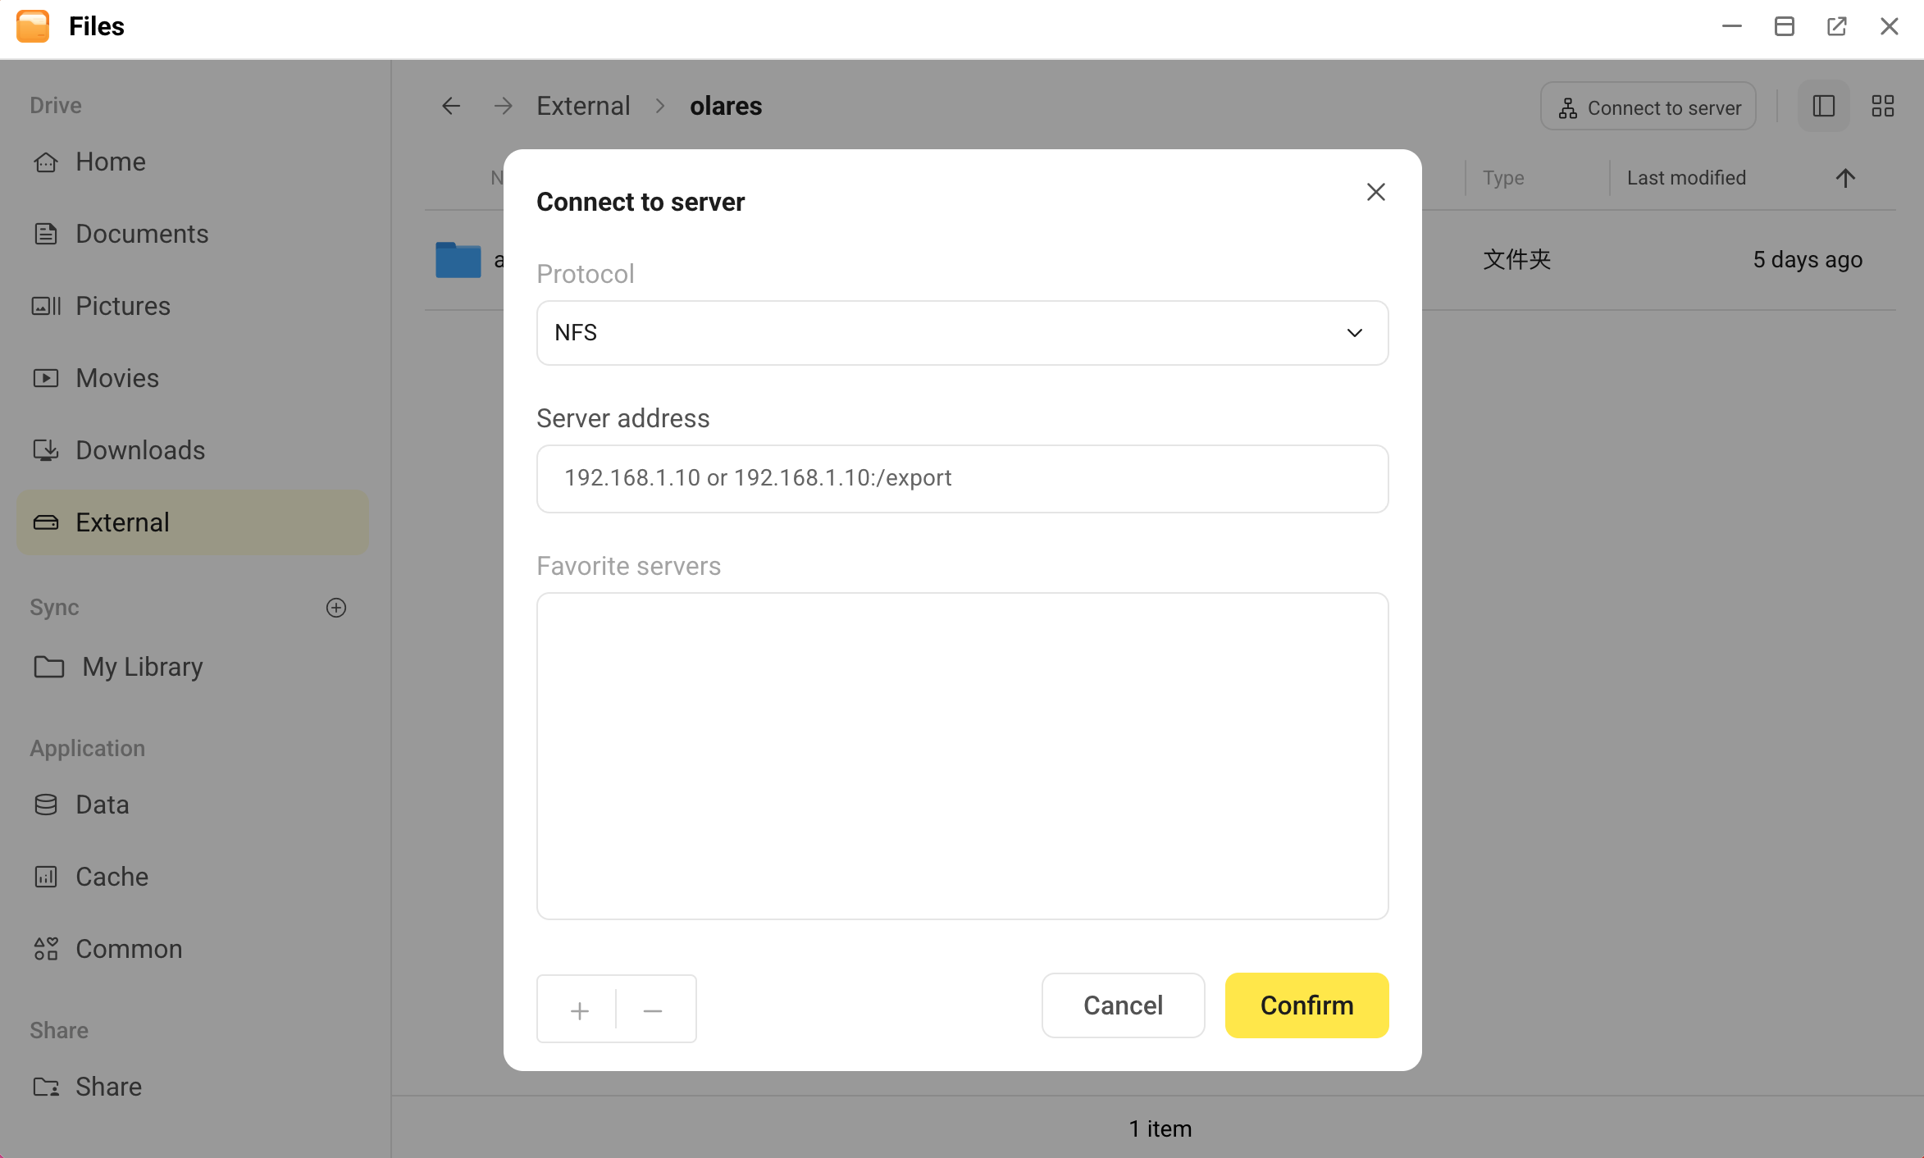Click the Data database icon

click(x=46, y=805)
